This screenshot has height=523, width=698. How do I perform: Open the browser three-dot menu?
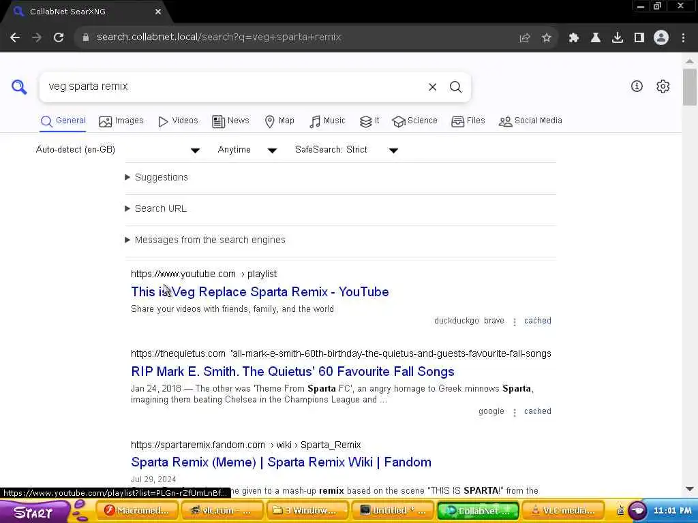click(683, 38)
